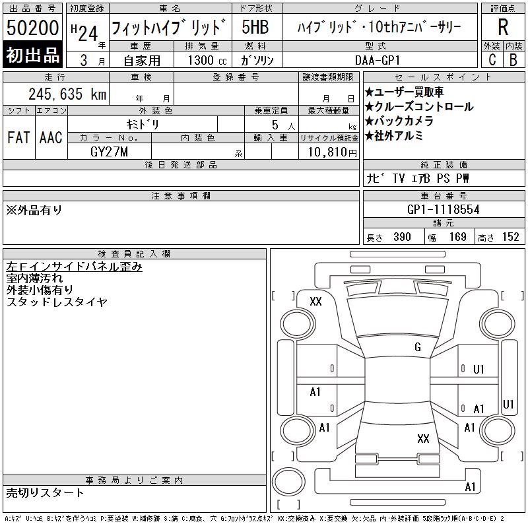Select the interior grade B

(x=513, y=60)
